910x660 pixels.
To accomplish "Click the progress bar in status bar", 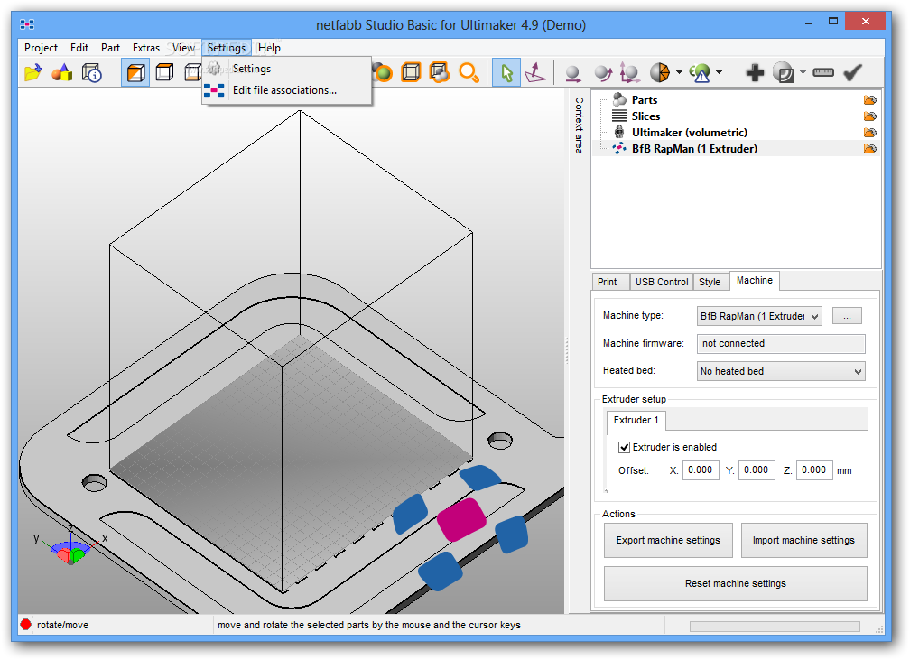I will [x=775, y=627].
